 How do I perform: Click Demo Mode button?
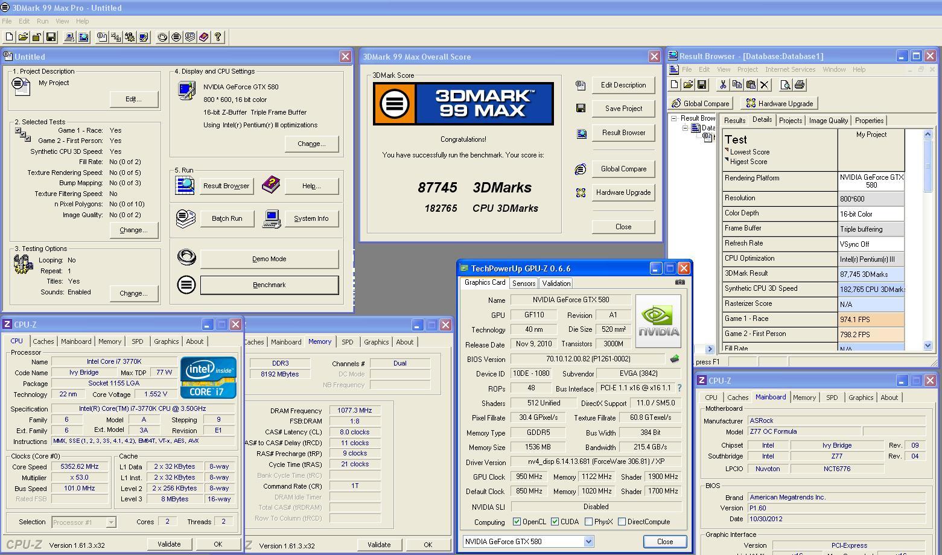pyautogui.click(x=269, y=259)
